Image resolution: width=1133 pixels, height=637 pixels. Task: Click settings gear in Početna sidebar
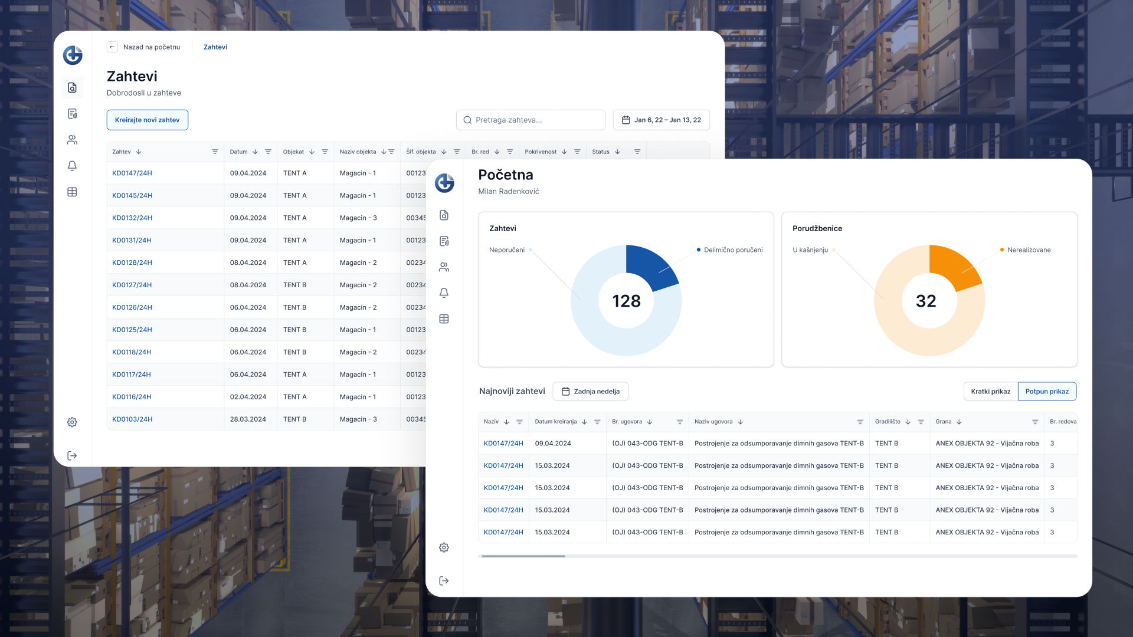tap(444, 547)
